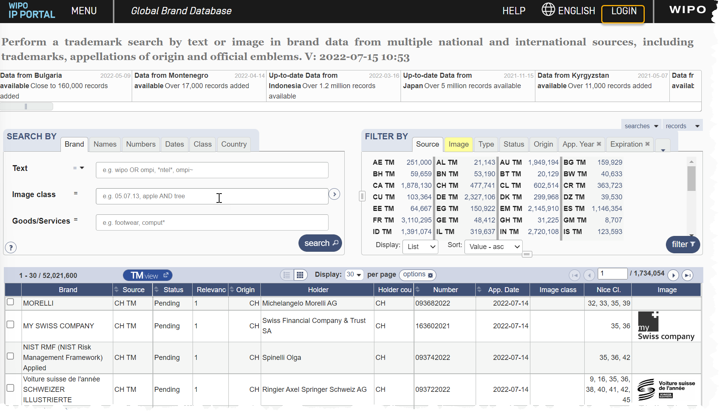Switch results to grid view

[300, 275]
